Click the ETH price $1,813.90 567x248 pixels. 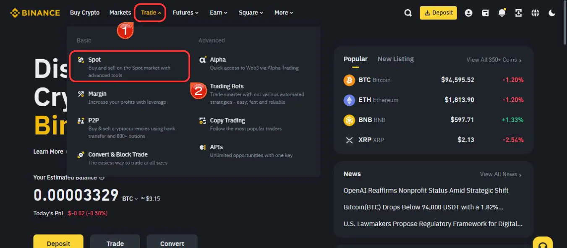click(459, 100)
